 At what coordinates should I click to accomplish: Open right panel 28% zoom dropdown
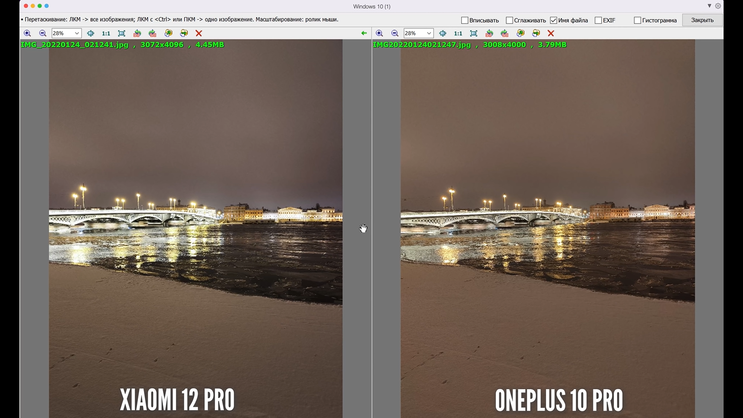pos(429,33)
